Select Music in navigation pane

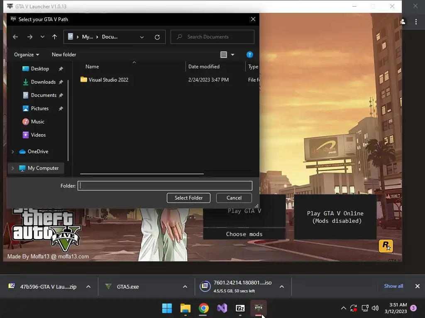pos(38,122)
